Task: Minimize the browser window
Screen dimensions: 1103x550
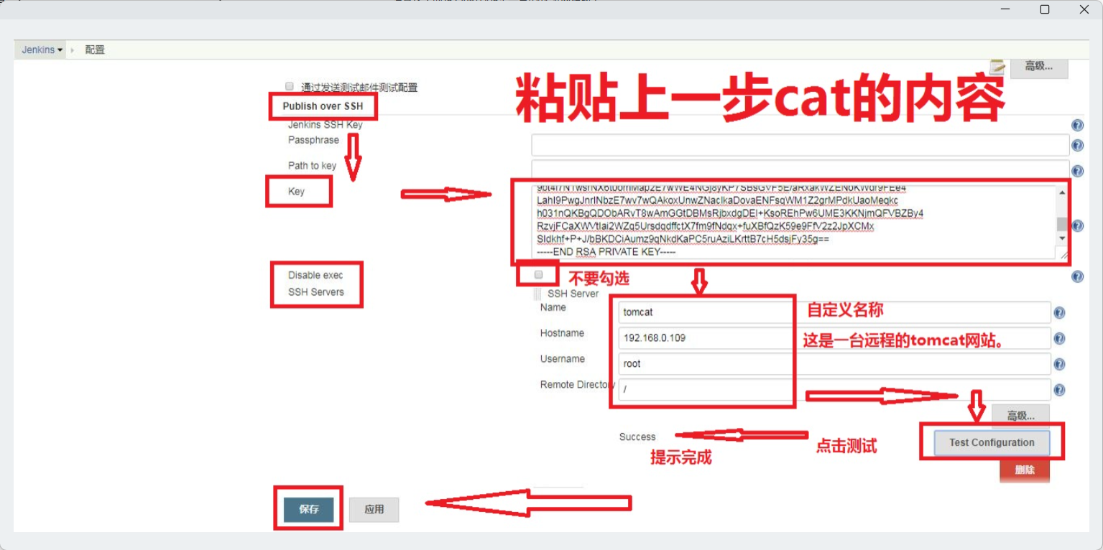Action: 1004,9
